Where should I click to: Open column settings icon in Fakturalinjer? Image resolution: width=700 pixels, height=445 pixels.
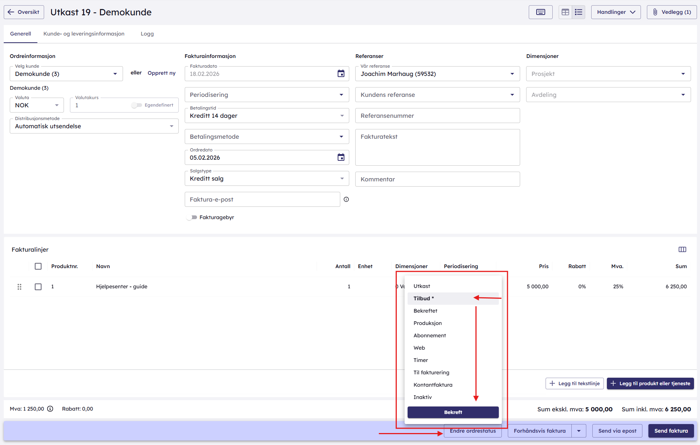[x=682, y=249]
